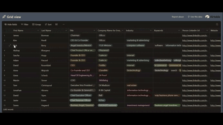Select last name cell Rosenblatt

pyautogui.click(x=46, y=65)
